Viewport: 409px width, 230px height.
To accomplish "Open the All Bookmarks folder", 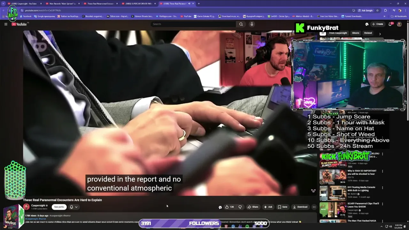I will coord(399,16).
